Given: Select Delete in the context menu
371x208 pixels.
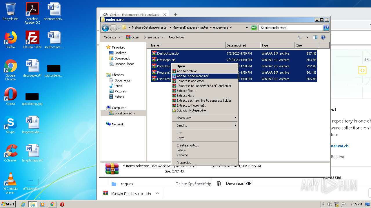Looking at the screenshot, I should [x=205, y=150].
